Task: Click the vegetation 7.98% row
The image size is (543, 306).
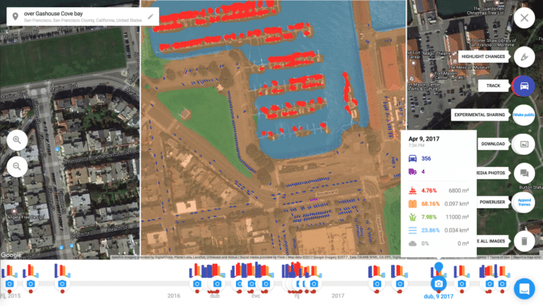Action: [x=438, y=217]
